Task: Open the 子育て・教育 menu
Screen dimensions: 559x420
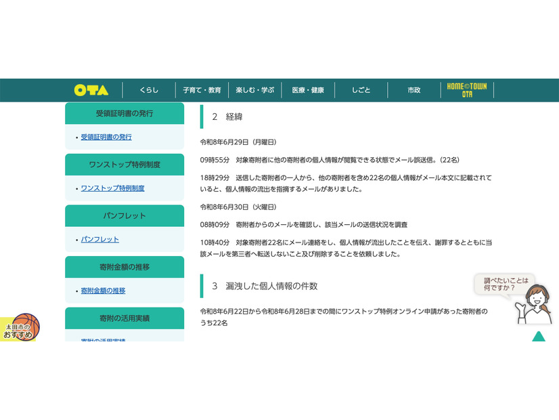Action: point(202,90)
